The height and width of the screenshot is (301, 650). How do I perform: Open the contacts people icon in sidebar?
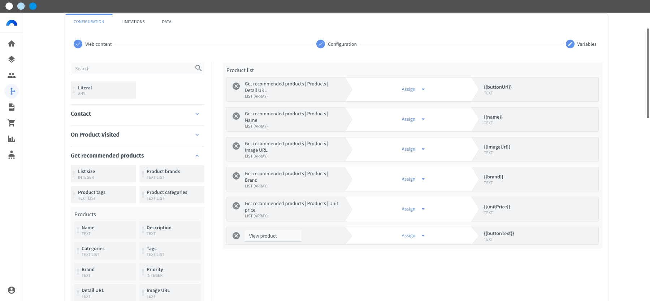click(12, 75)
